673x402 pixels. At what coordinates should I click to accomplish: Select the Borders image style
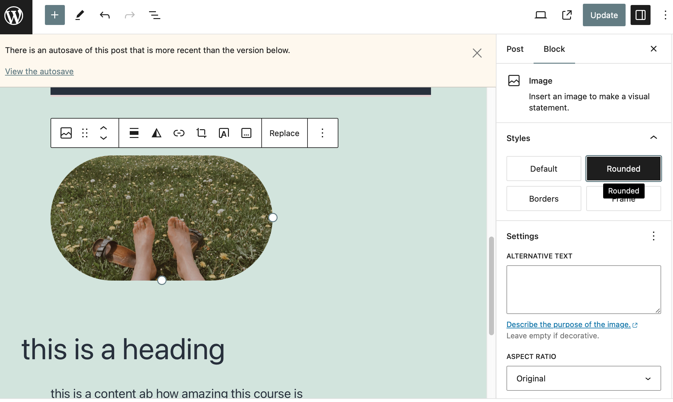pyautogui.click(x=544, y=199)
